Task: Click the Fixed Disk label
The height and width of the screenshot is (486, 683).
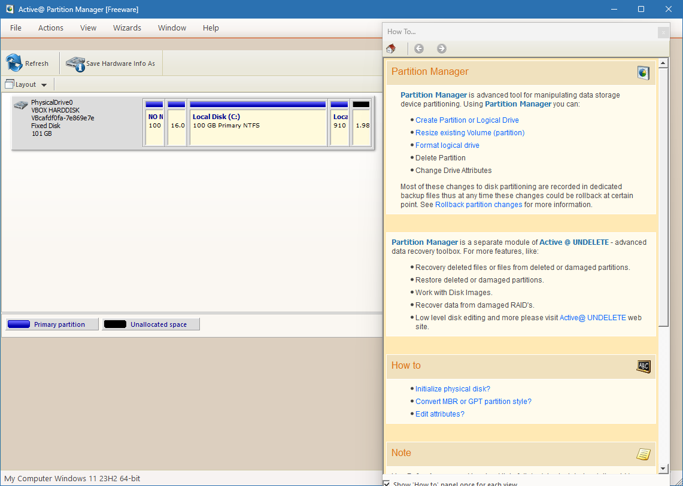Action: pos(45,126)
